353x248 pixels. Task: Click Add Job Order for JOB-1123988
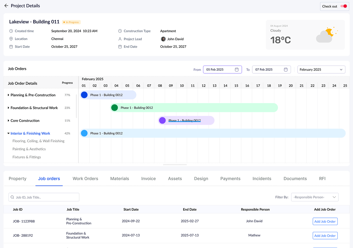pos(325,222)
